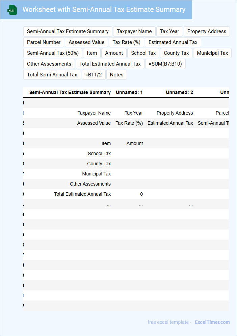Click the Estimated Annual Tax tag
The height and width of the screenshot is (336, 237).
[173, 42]
